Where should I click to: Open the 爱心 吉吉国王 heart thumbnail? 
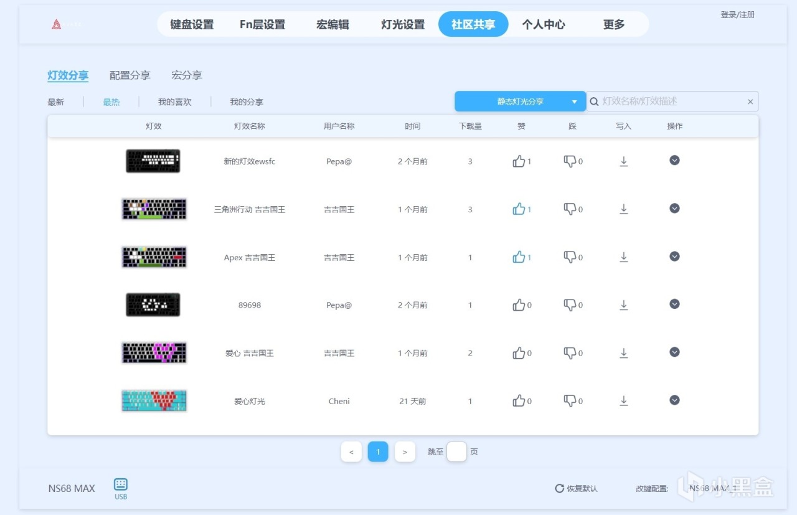(154, 352)
